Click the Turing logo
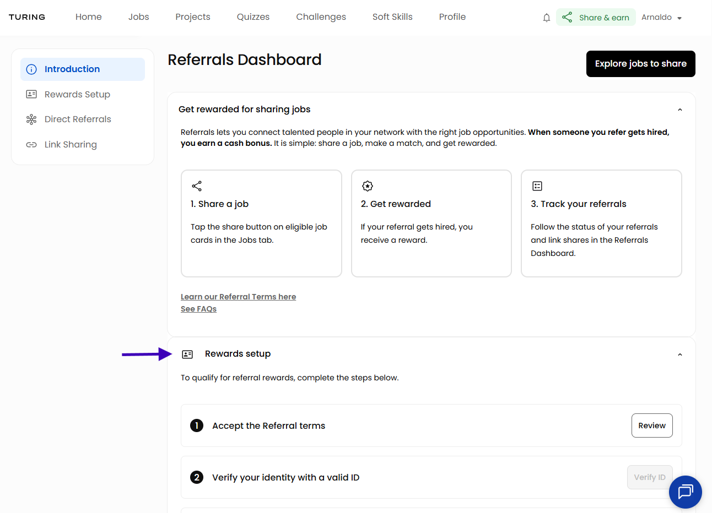The height and width of the screenshot is (513, 712). 27,17
